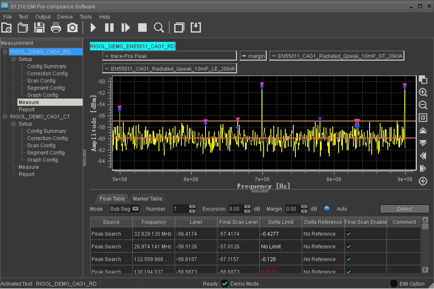Screen dimensions: 434x289
Task: Open the Mode Sub Seg dropdown
Action: click(135, 209)
